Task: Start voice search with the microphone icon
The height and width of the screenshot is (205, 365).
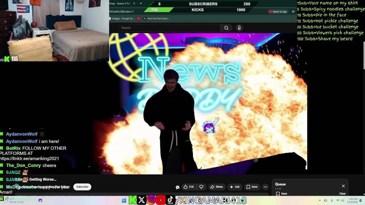Action: click(239, 28)
